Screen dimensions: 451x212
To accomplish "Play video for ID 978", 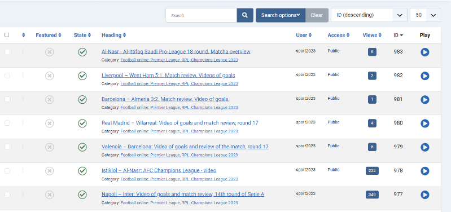I will (x=424, y=171).
